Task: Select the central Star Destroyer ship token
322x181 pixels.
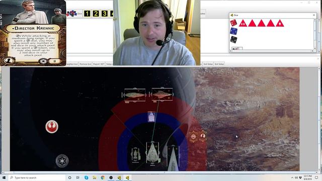Action: tap(152, 153)
